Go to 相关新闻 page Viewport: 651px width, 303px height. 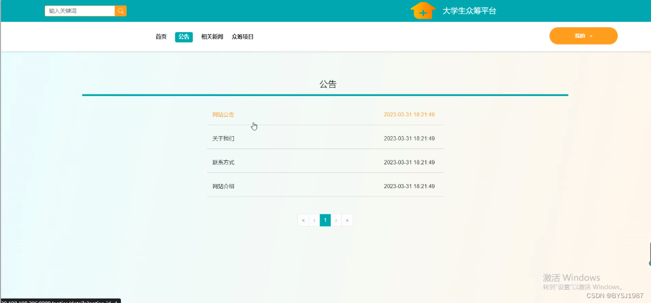212,37
